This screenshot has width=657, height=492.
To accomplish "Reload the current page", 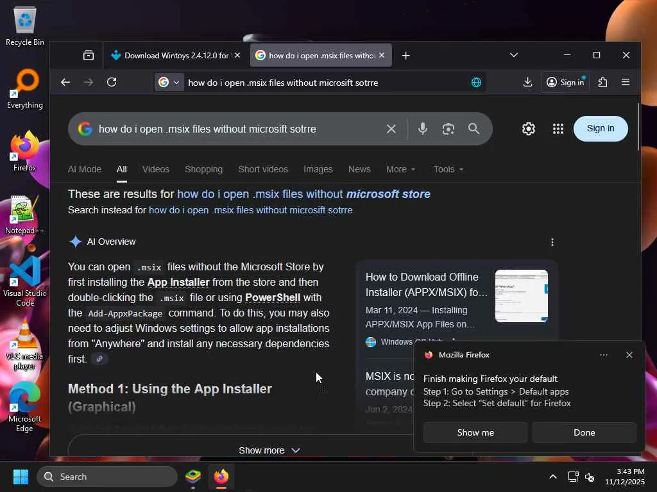I will [x=112, y=82].
